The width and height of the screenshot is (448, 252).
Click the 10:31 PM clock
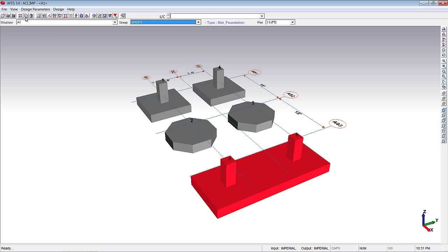(423, 248)
